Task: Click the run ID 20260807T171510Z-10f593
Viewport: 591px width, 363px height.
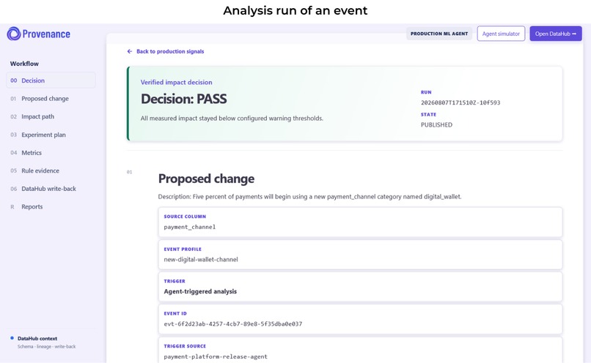Action: tap(460, 102)
